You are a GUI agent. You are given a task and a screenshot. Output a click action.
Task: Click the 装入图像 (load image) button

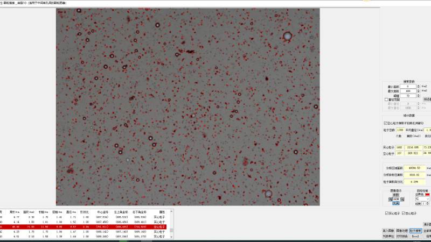(387, 230)
